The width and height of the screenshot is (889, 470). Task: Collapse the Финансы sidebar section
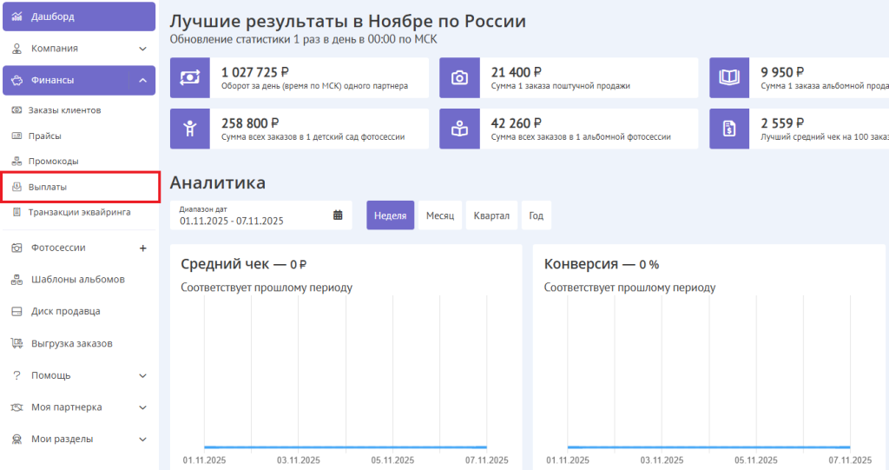(x=142, y=81)
